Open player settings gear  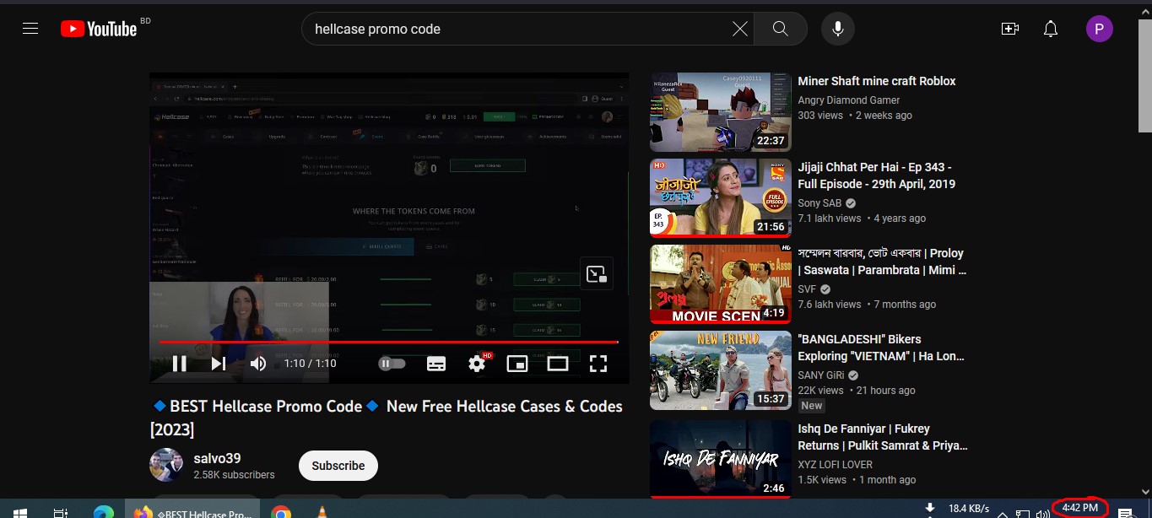pyautogui.click(x=478, y=364)
